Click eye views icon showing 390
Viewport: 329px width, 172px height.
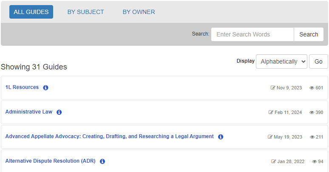pos(312,113)
